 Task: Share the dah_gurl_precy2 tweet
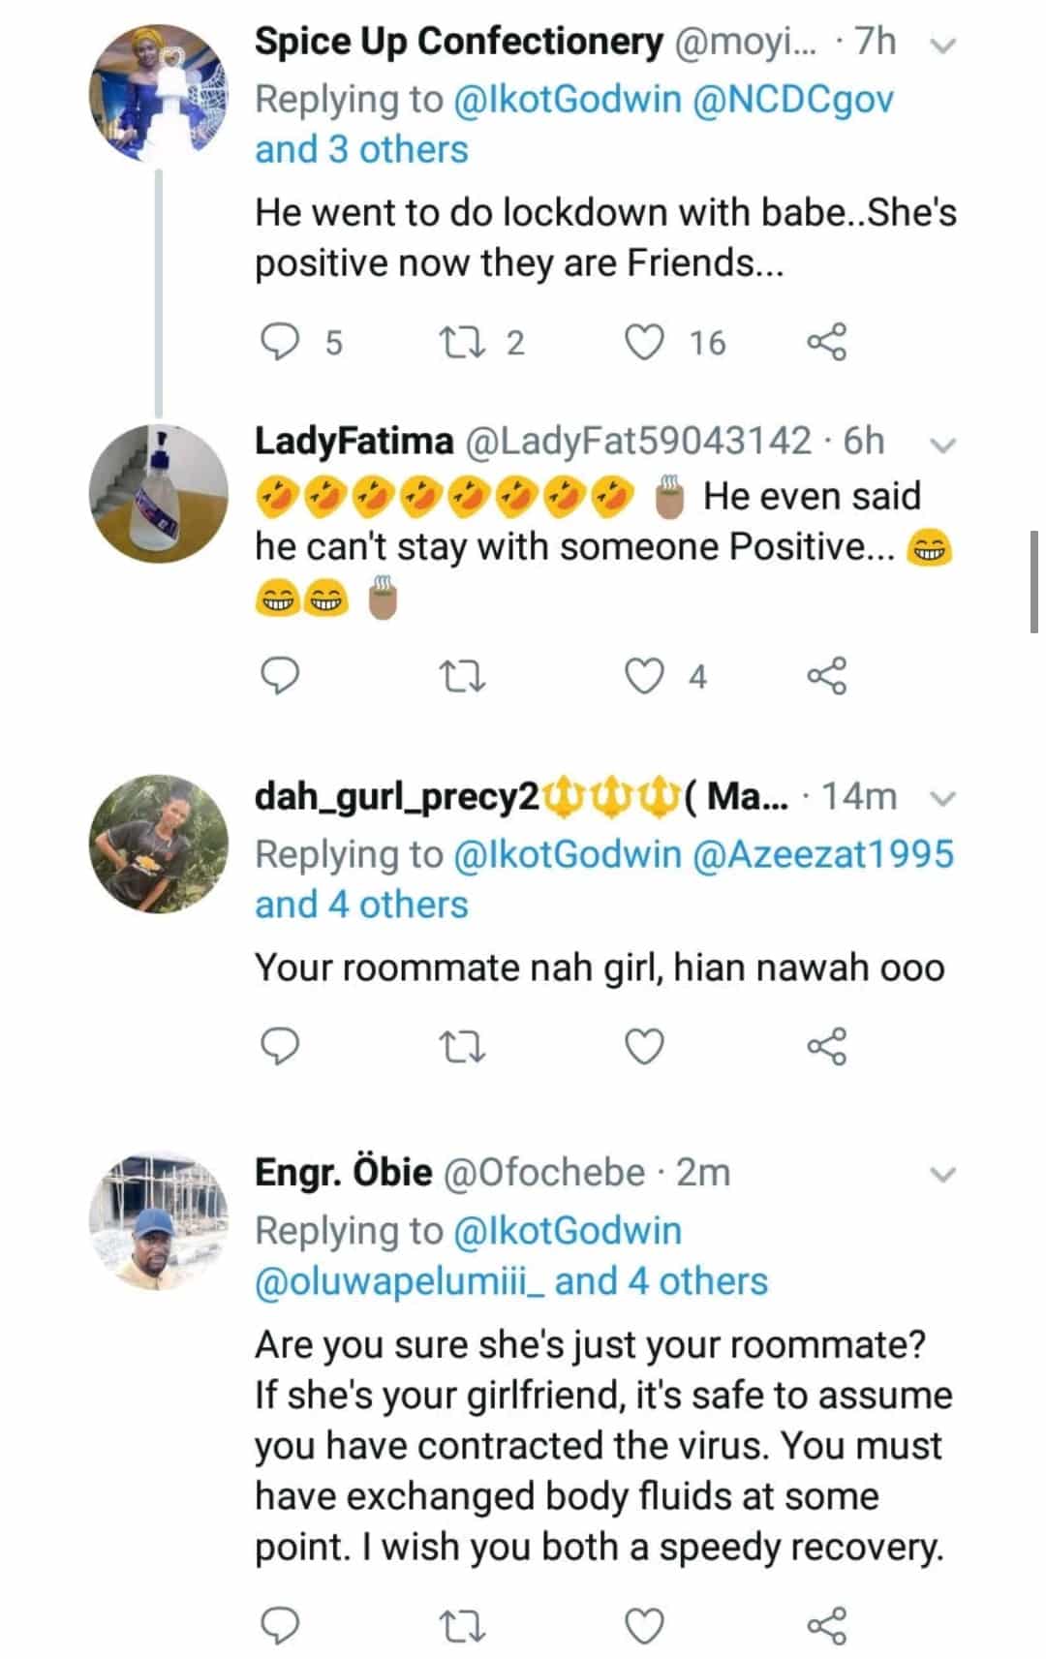pyautogui.click(x=826, y=1046)
